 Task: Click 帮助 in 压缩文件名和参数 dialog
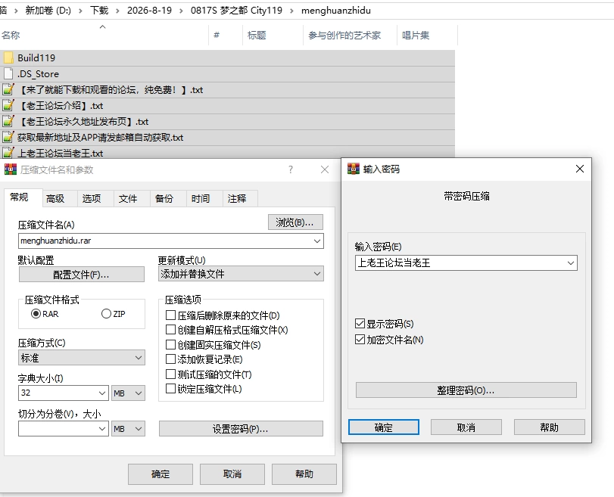[x=304, y=474]
